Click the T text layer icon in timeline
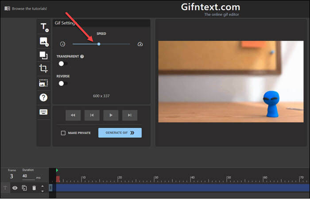 (x=5, y=188)
